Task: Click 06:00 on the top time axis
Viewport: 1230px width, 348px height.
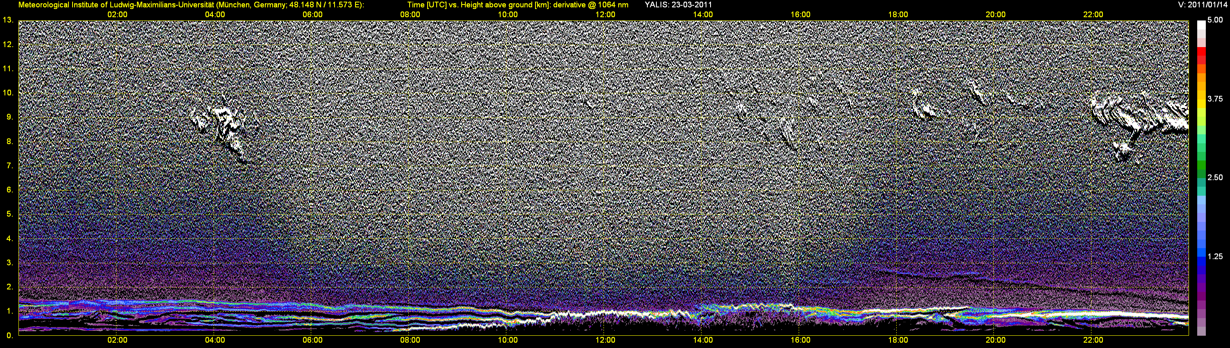Action: pyautogui.click(x=313, y=14)
